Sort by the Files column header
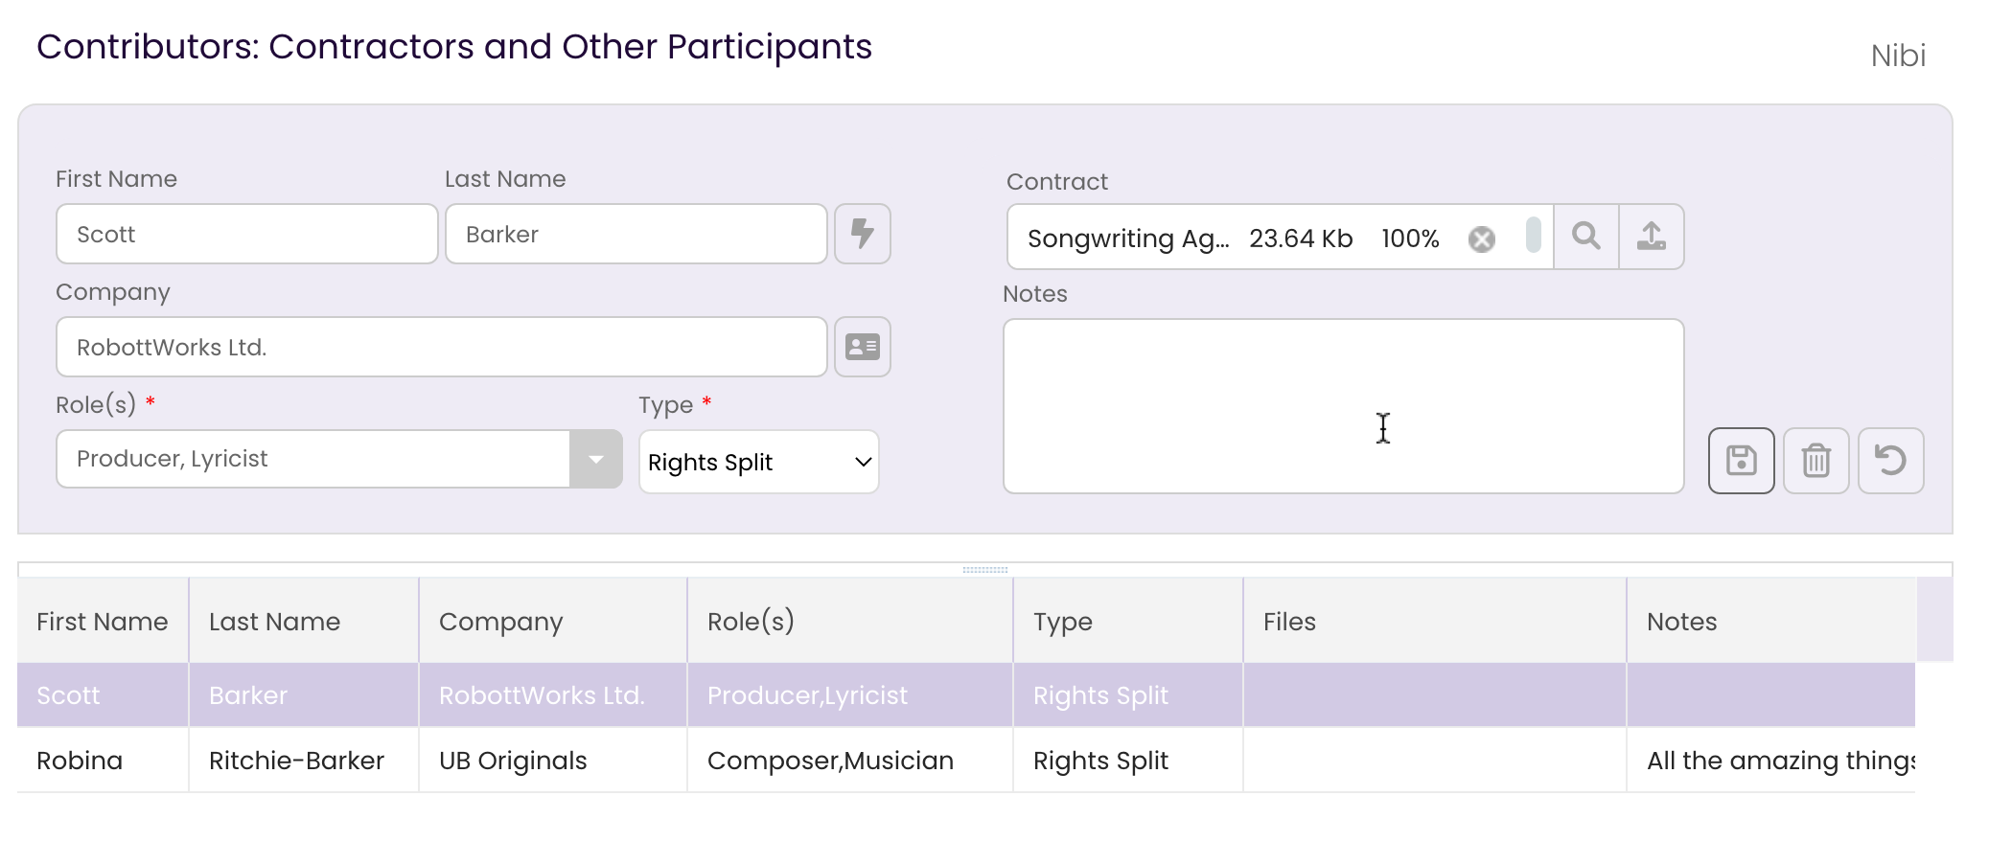 (x=1435, y=621)
